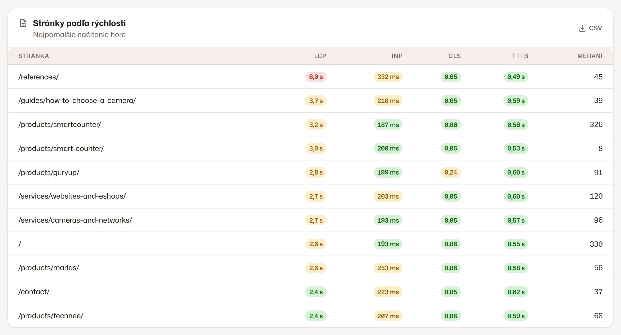
Task: Click the 0,53 s TTFB badge
Action: [x=516, y=148]
